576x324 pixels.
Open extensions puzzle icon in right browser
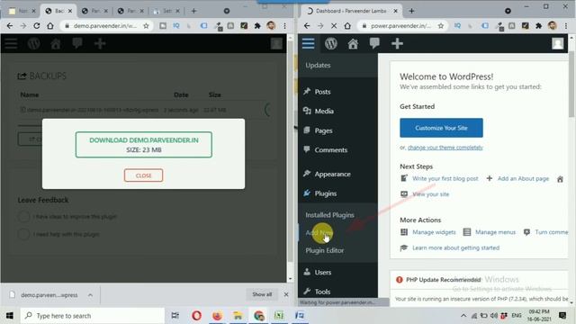click(x=538, y=26)
